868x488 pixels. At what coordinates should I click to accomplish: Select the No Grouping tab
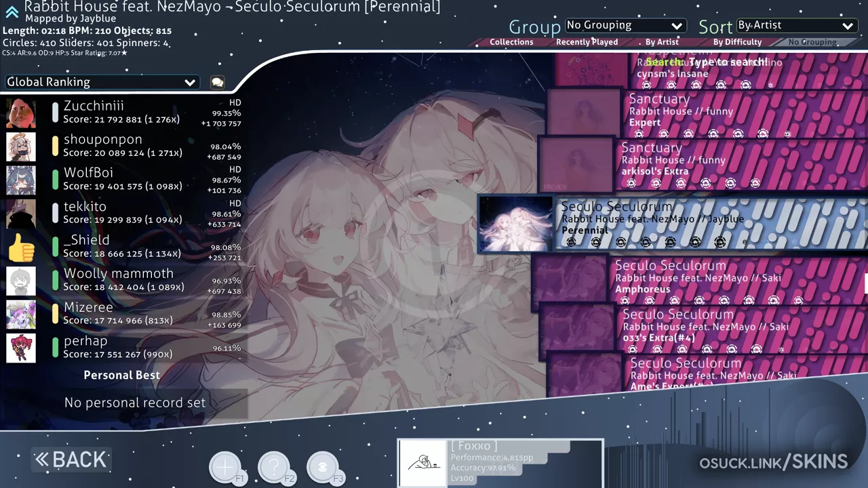click(812, 42)
